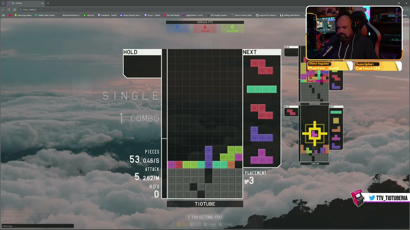Screen dimensions: 410x230
Task: Open the YouTube bookmark icon
Action: [x=10, y=15]
